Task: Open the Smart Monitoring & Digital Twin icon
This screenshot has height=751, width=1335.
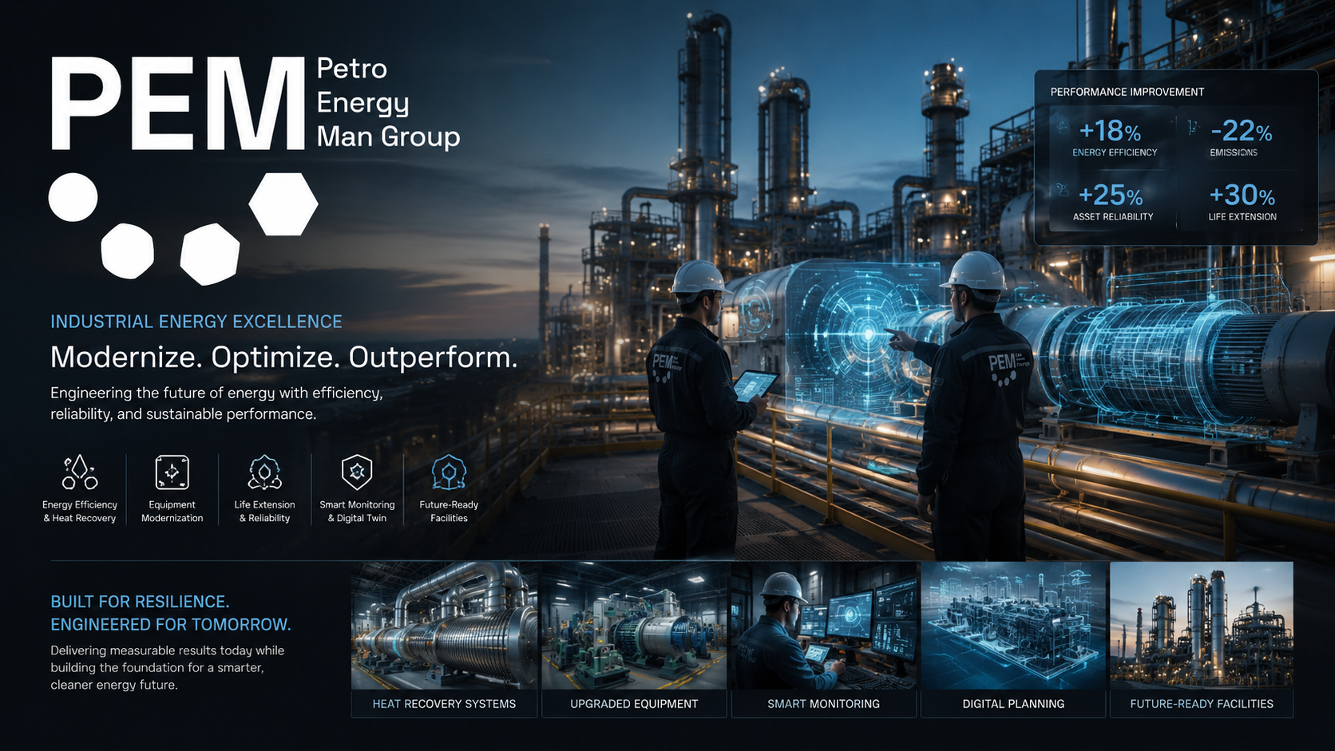Action: tap(357, 472)
